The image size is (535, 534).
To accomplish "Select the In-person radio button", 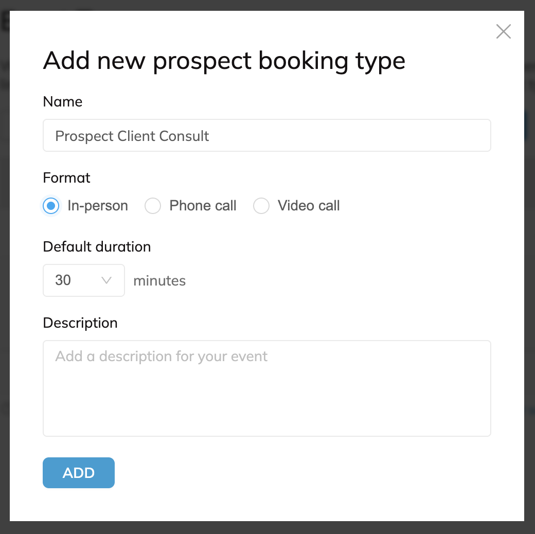I will point(51,206).
